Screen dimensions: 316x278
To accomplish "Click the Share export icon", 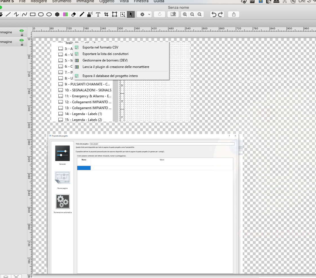I will pyautogui.click(x=234, y=14).
